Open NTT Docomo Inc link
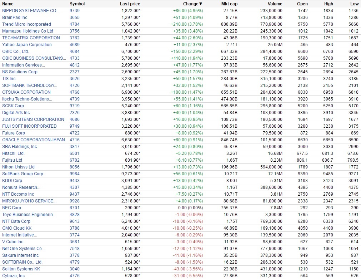Image resolution: width=361 pixels, height=279 pixels. point(18,194)
